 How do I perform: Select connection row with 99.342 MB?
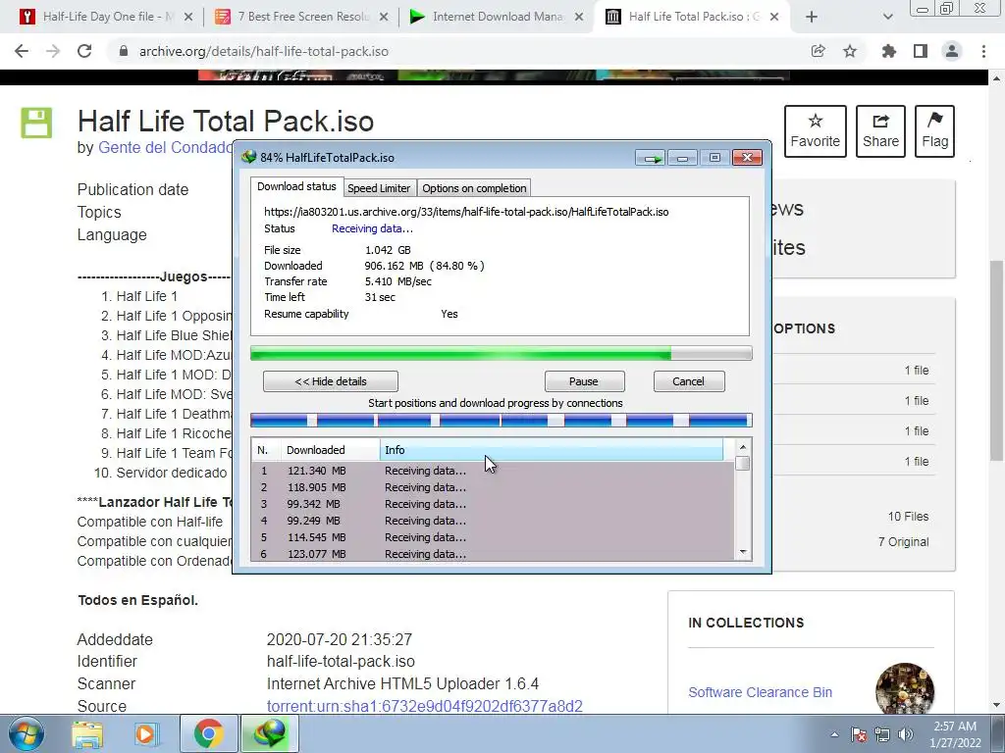pos(493,504)
